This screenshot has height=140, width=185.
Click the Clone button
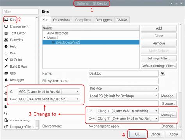coord(159,36)
